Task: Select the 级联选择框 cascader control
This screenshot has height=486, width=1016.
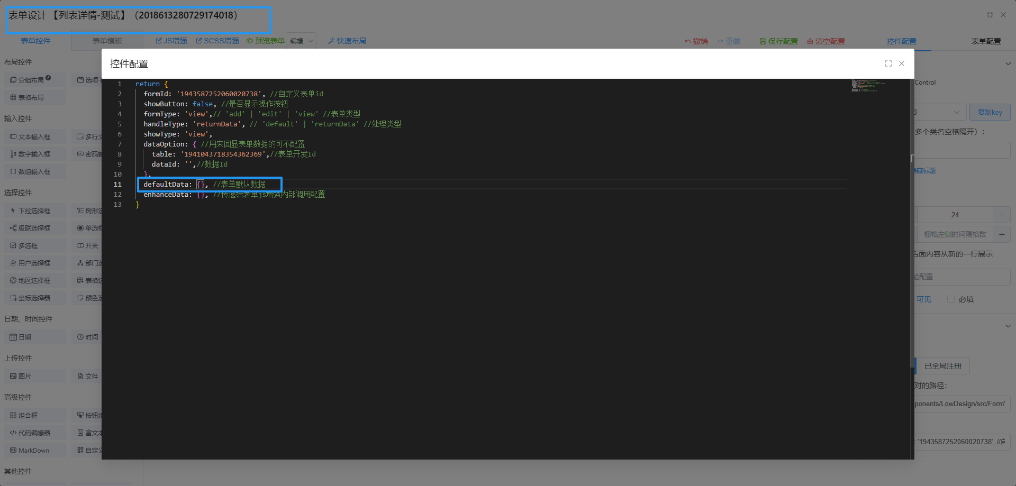Action: click(x=34, y=228)
